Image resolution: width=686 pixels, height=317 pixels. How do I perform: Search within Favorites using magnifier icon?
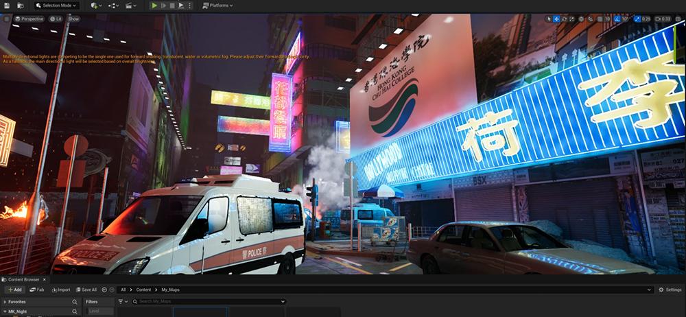pos(74,302)
